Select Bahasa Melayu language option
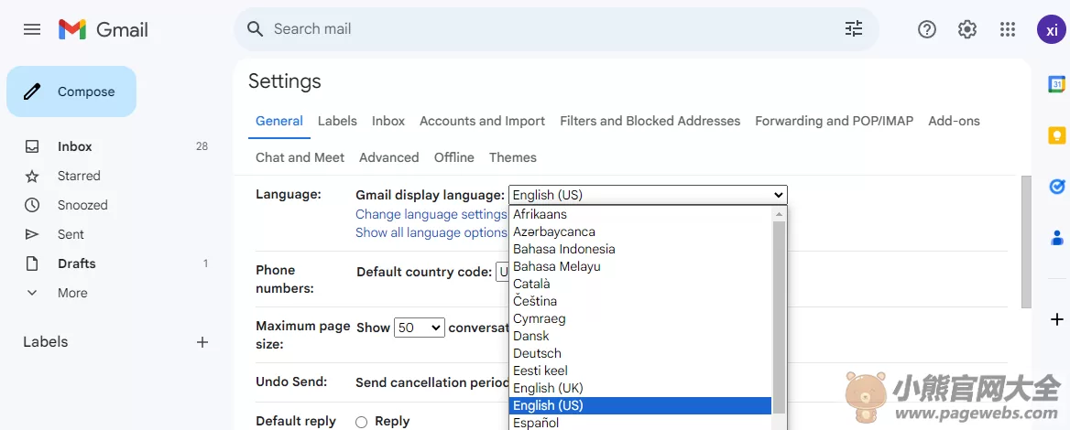Image resolution: width=1070 pixels, height=430 pixels. (640, 266)
